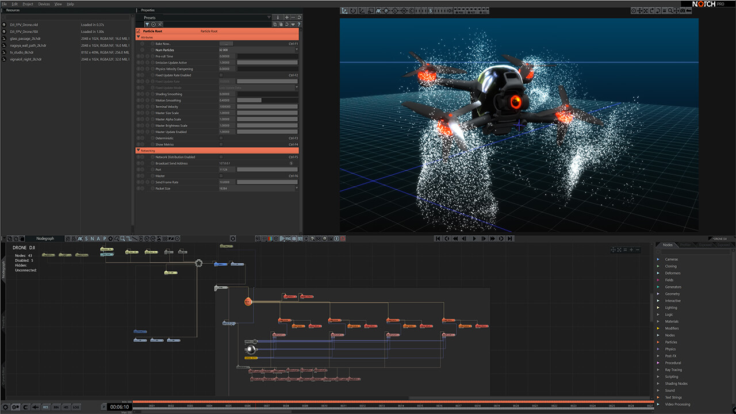Toggle the S snap letter in nodegraph toolbar
This screenshot has height=414, width=736.
pyautogui.click(x=86, y=239)
